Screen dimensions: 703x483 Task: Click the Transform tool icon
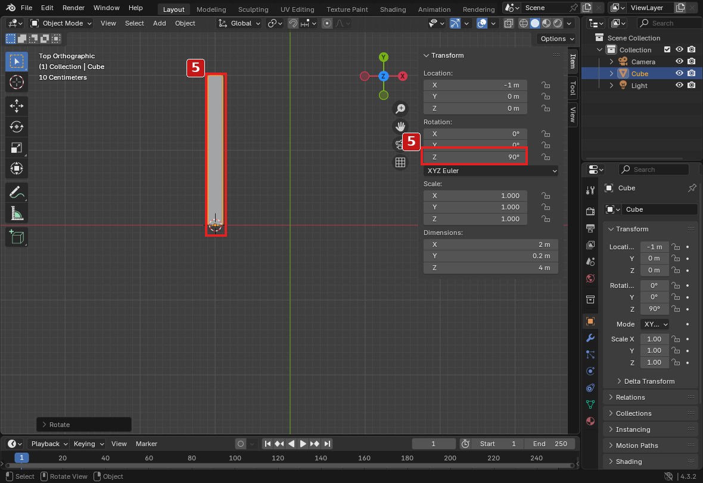(17, 169)
